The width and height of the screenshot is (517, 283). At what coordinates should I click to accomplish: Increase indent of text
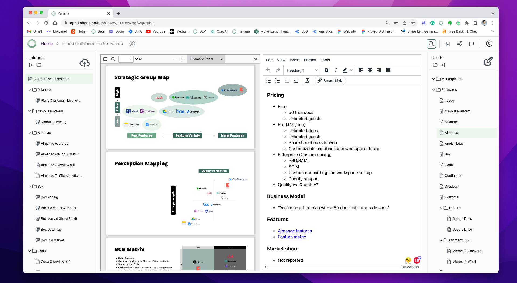(296, 81)
